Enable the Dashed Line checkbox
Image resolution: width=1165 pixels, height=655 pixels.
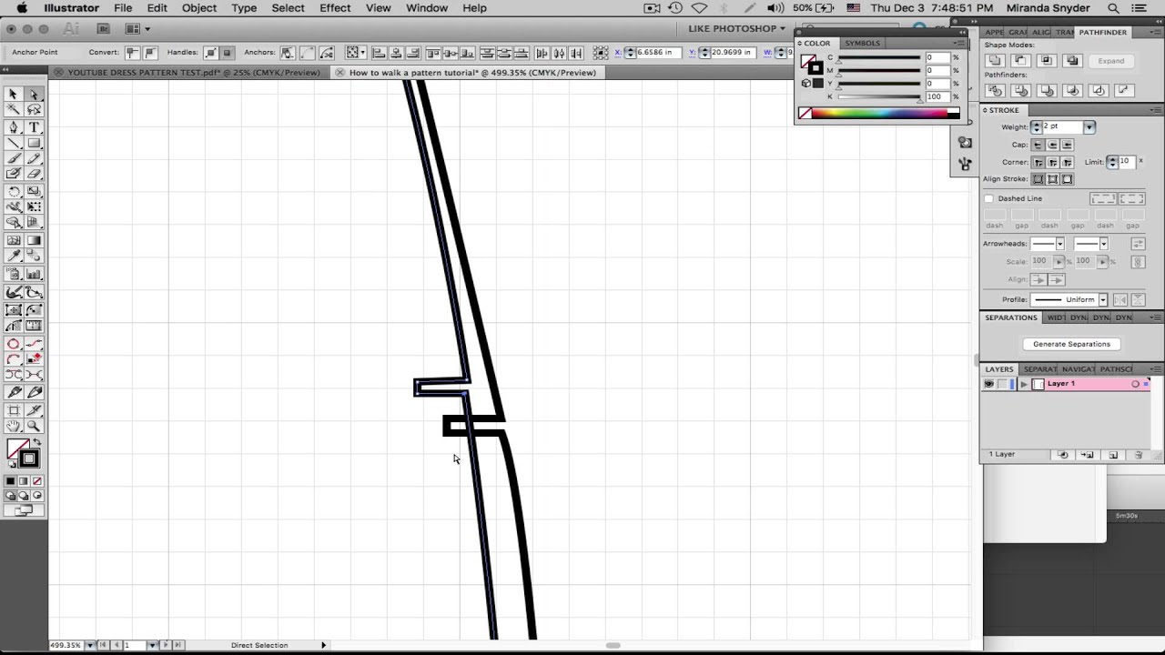click(989, 198)
